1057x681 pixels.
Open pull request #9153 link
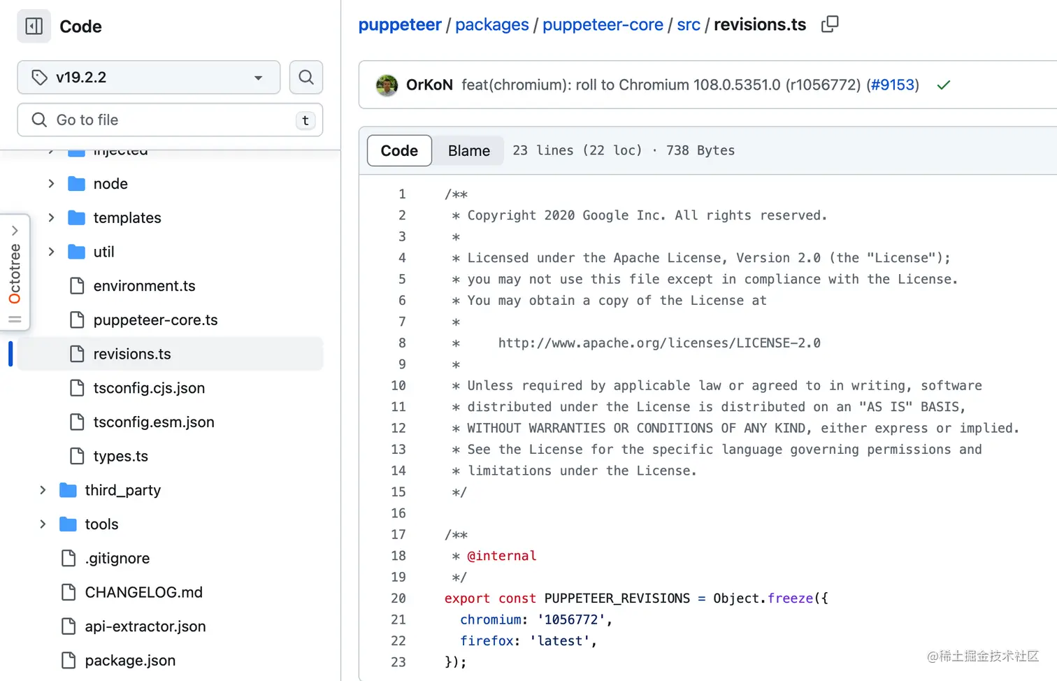pos(892,85)
